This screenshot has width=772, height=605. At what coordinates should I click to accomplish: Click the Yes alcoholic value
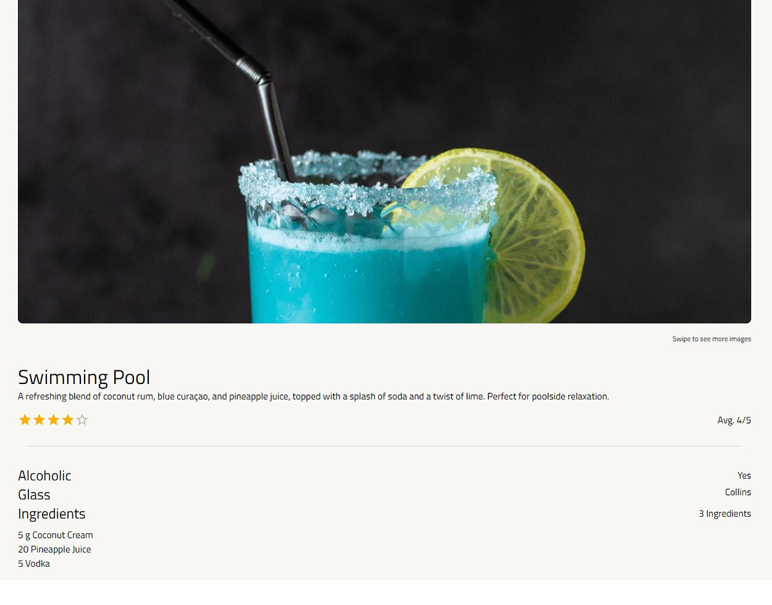point(744,475)
